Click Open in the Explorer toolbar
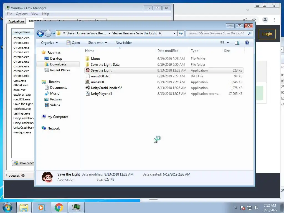284x213 pixels. [73, 43]
